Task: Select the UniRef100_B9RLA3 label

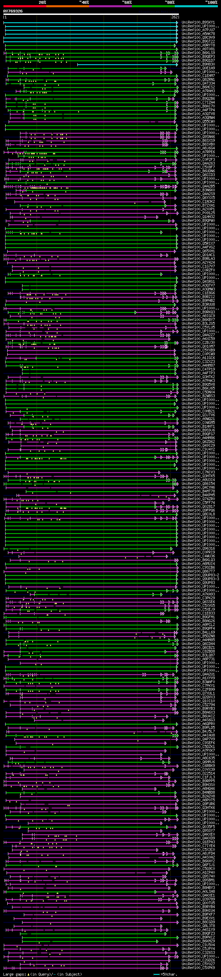Action: tap(198, 259)
